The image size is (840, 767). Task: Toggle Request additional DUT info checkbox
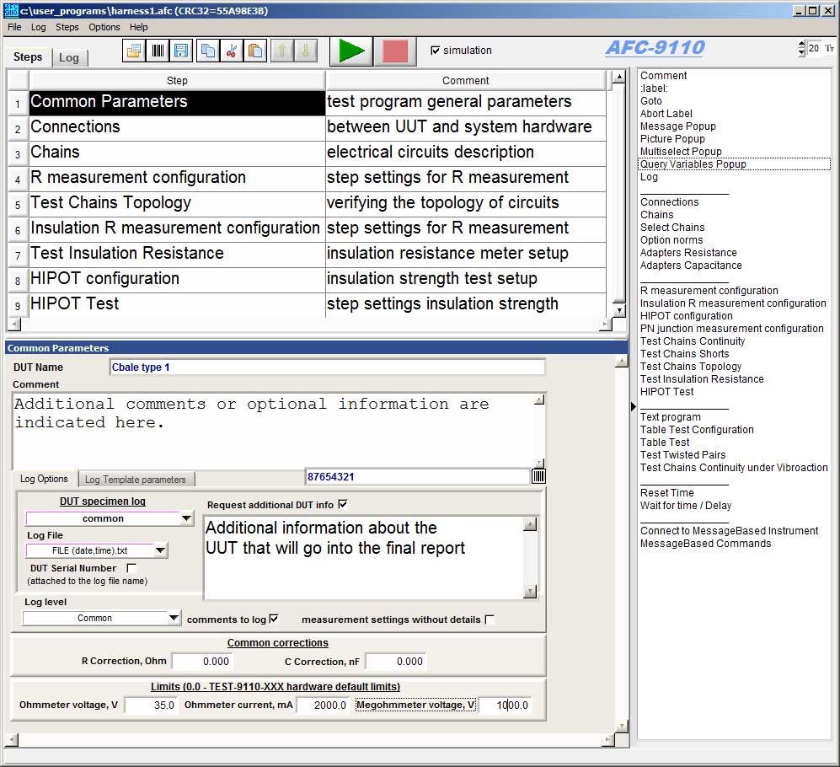pyautogui.click(x=343, y=504)
